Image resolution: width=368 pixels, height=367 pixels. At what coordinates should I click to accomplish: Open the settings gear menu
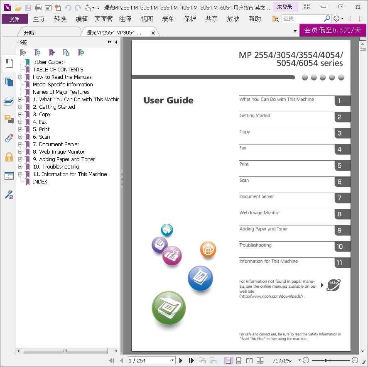(336, 19)
